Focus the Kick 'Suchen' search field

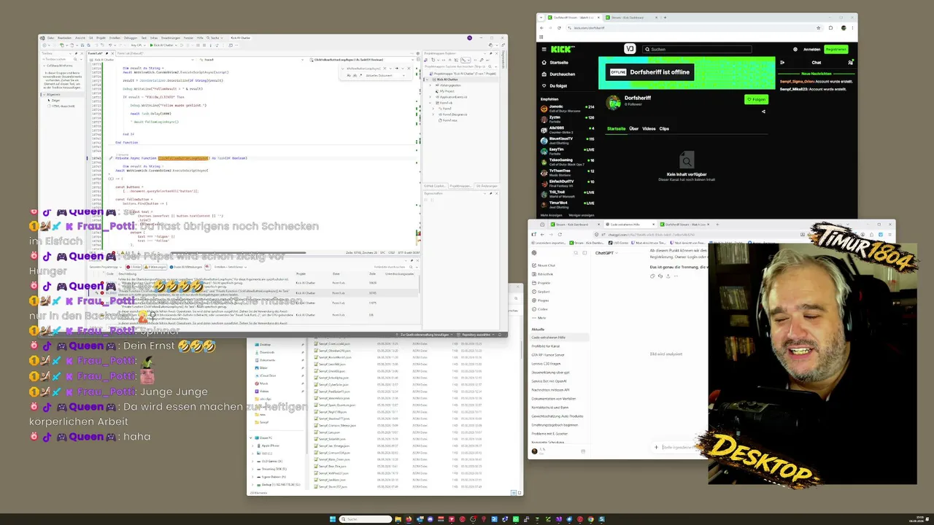pyautogui.click(x=697, y=50)
